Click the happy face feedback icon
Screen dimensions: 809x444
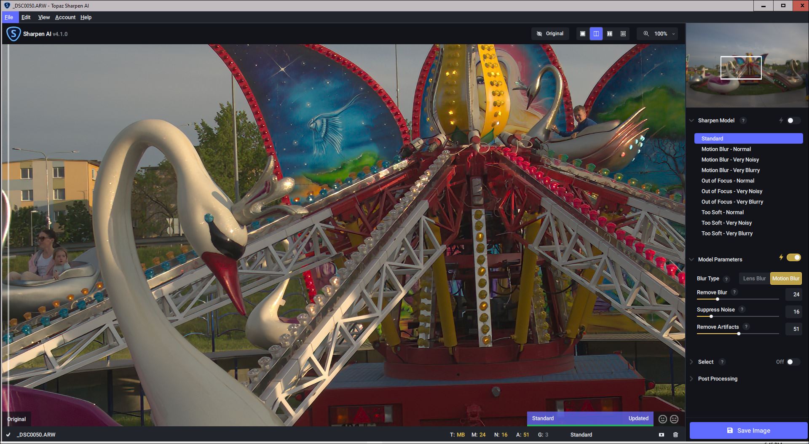pyautogui.click(x=662, y=419)
